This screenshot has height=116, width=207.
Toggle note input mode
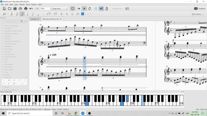pos(4,14)
